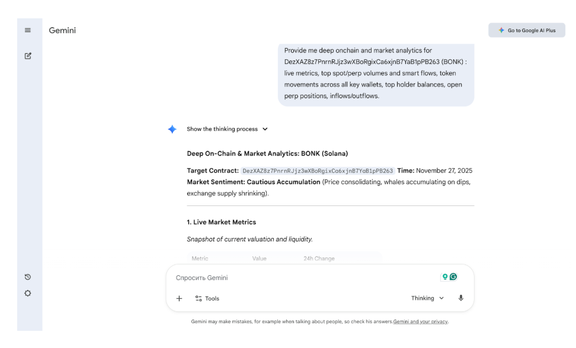Viewport: 576px width, 348px height.
Task: Click the Gemini title text
Action: point(62,30)
